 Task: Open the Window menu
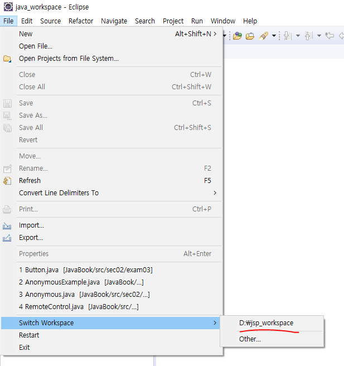click(x=223, y=21)
